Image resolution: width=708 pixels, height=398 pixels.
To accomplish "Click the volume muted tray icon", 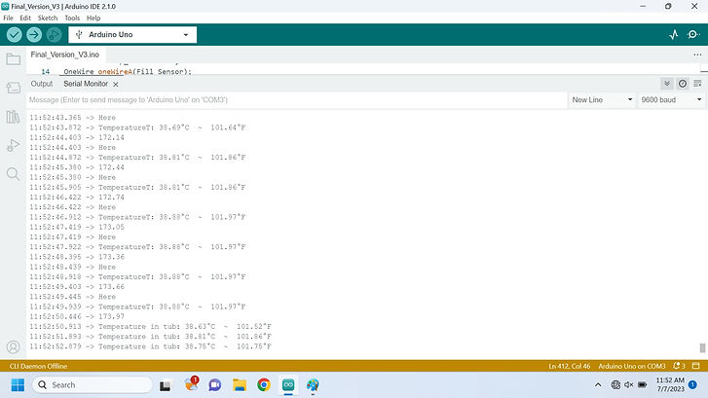I will 628,385.
